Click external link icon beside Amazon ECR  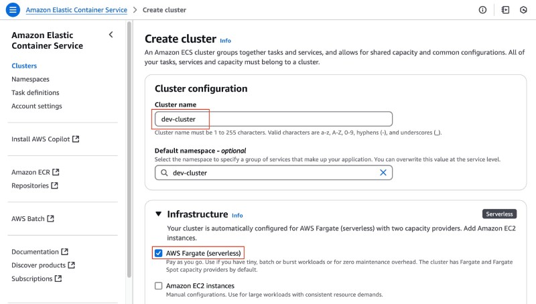[56, 172]
